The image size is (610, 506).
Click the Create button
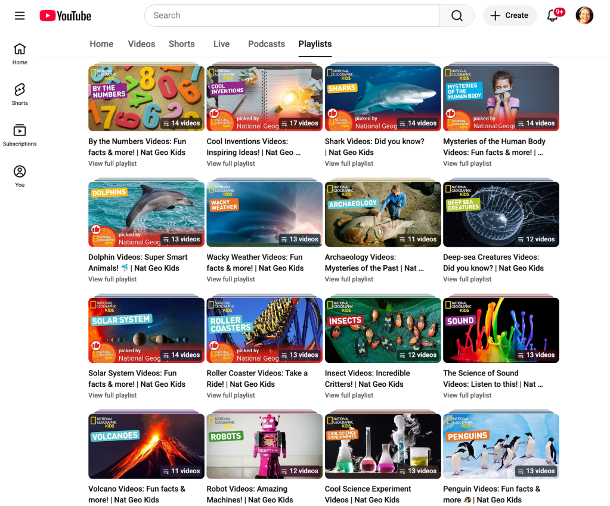pyautogui.click(x=510, y=15)
